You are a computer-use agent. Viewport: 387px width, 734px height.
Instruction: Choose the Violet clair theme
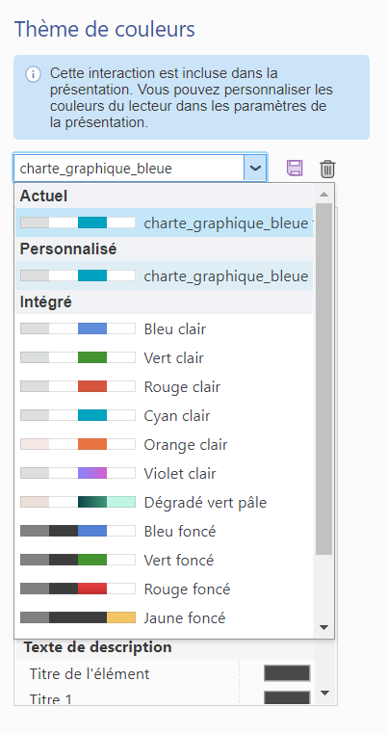click(x=165, y=473)
